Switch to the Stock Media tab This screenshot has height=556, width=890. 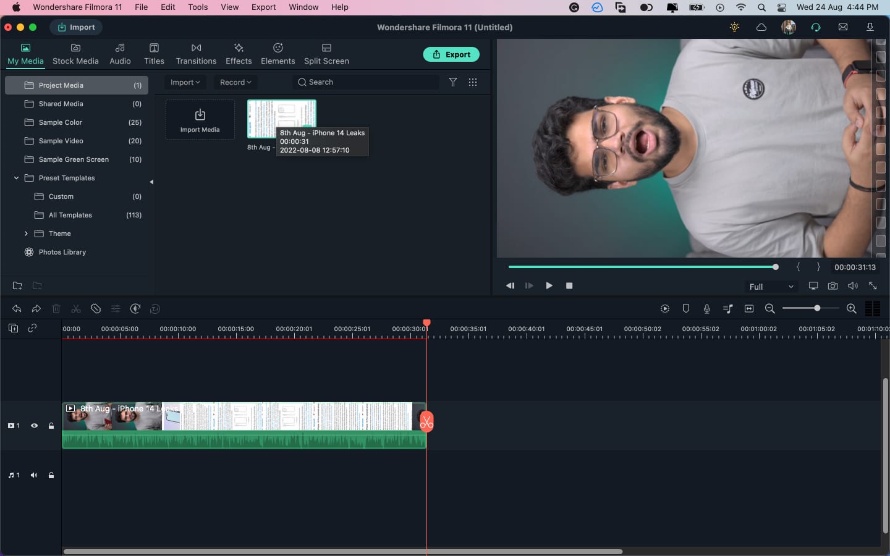(x=75, y=54)
